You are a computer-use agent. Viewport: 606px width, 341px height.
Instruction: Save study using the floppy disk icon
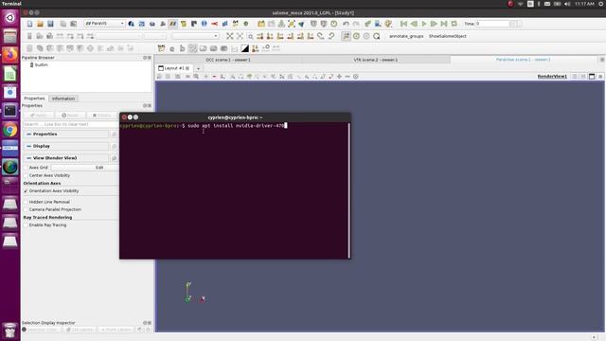point(50,24)
